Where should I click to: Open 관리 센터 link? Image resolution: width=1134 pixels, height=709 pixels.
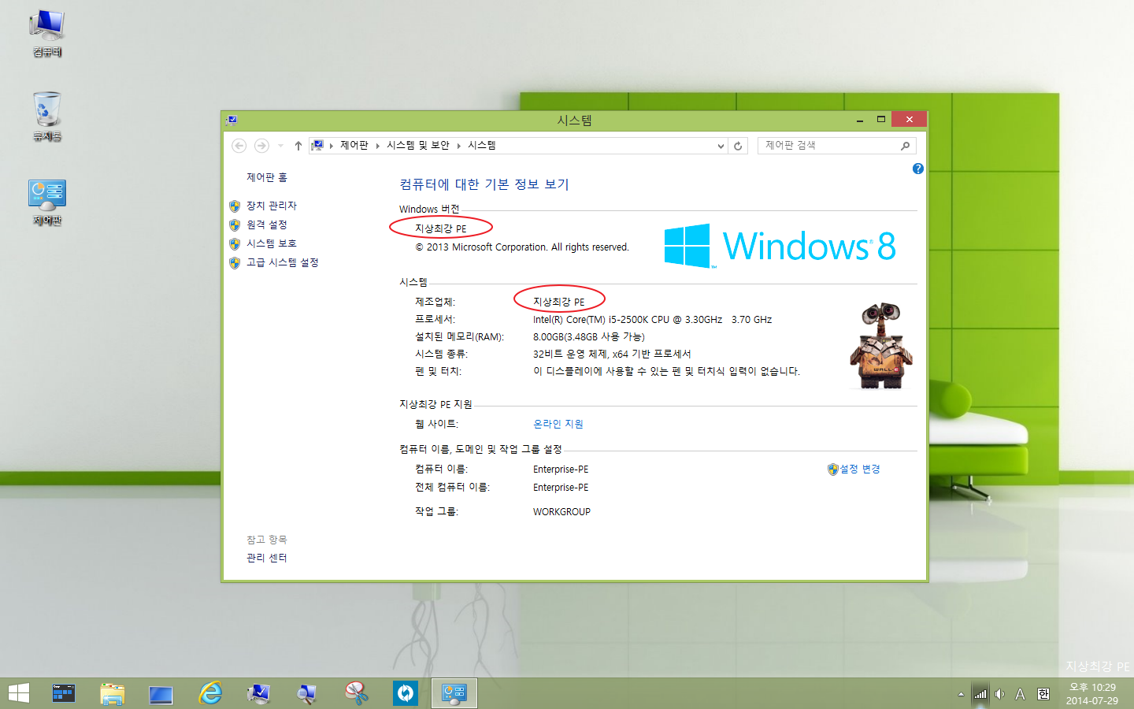pyautogui.click(x=267, y=558)
